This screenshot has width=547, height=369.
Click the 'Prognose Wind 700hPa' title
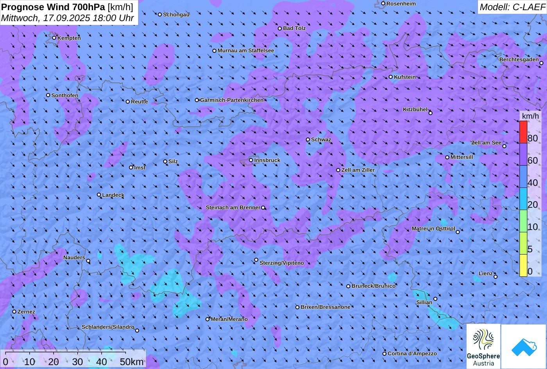coord(53,7)
